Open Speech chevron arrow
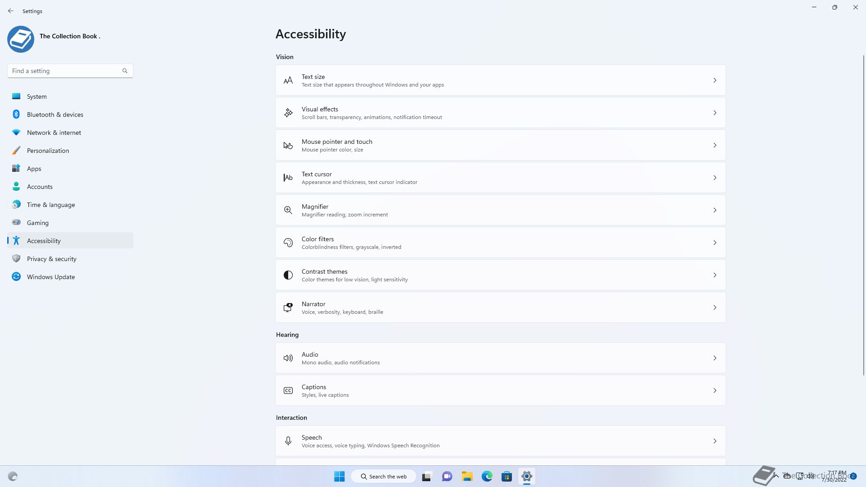 715,441
